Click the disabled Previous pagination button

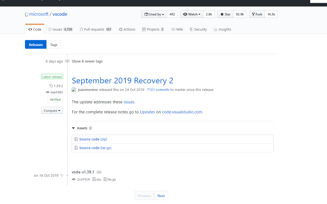144,196
